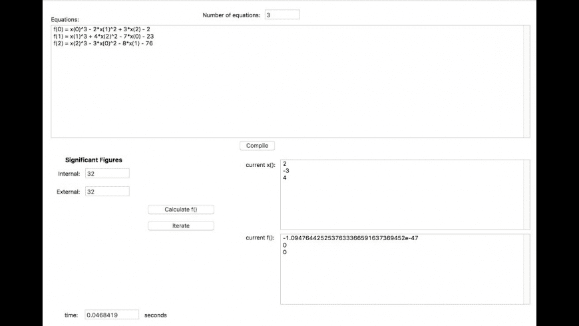Click the "Equations:" label
Viewport: 579px width, 326px height.
pyautogui.click(x=65, y=20)
